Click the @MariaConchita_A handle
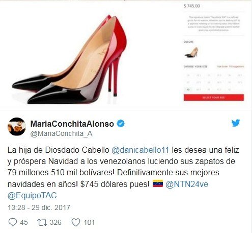 point(61,134)
